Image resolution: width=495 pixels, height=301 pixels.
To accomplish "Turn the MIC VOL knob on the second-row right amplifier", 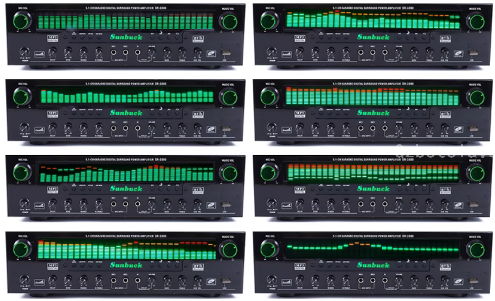I will click(269, 97).
